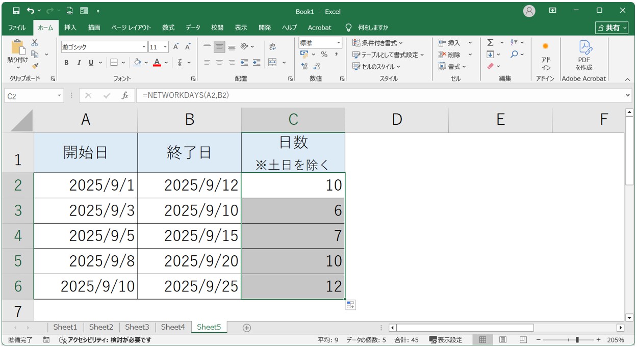Click the 書式 button in the cells group

(453, 66)
